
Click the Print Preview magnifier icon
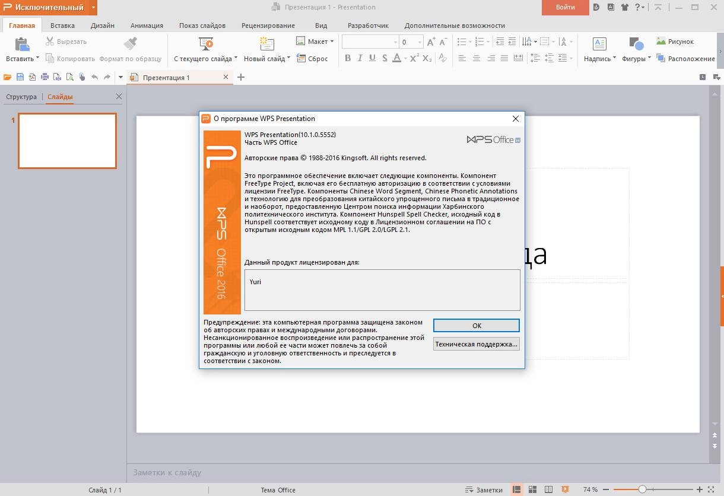[x=69, y=77]
